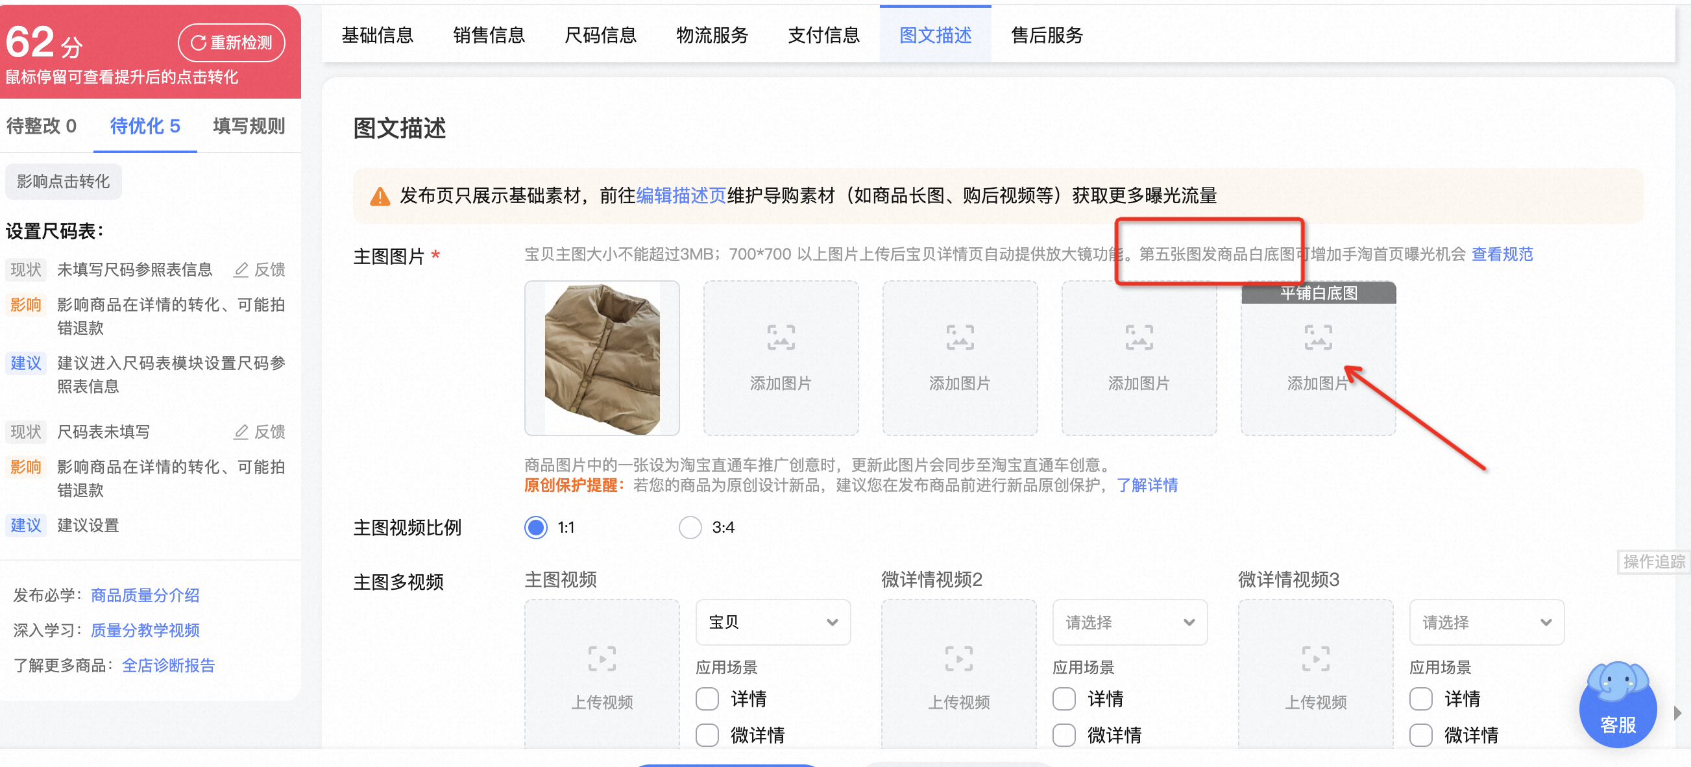Click the 建议设置 suggestion text
The image size is (1691, 767).
coord(88,526)
